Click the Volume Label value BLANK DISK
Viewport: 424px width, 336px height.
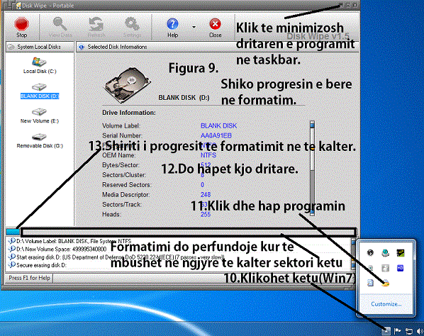point(218,125)
